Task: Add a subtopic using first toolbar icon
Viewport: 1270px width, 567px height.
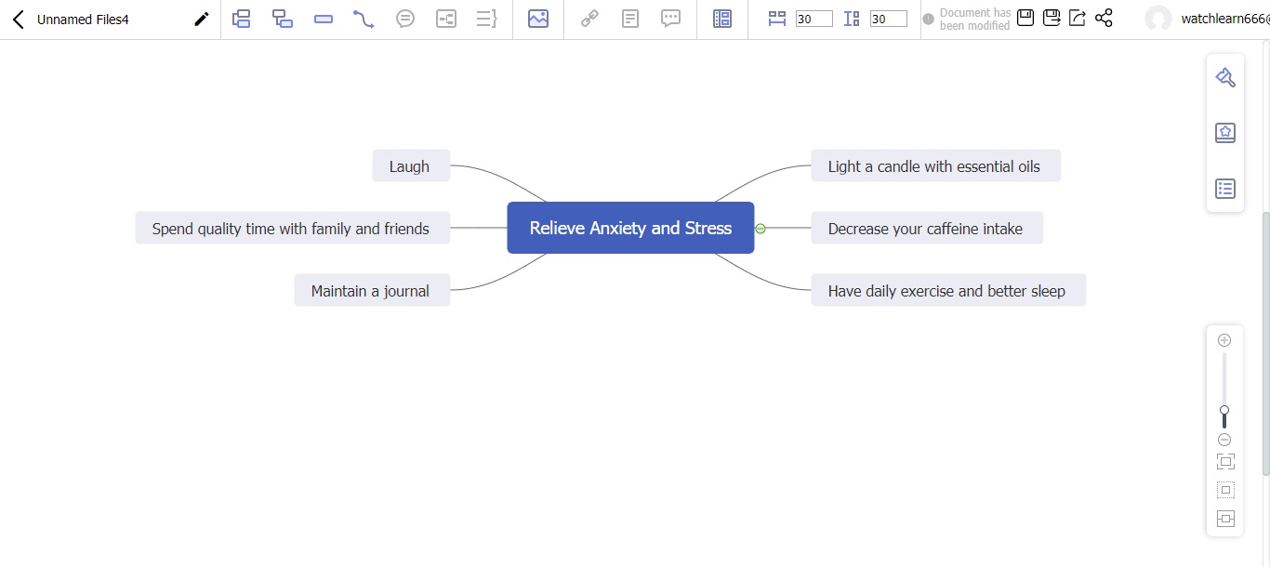Action: pyautogui.click(x=242, y=19)
